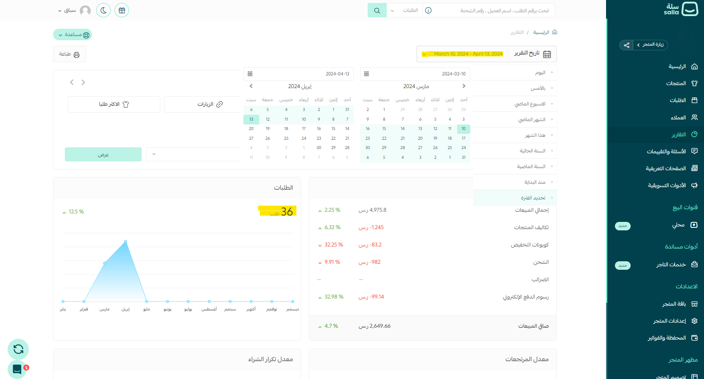Toggle dark mode moon icon
The image size is (704, 379).
pos(103,10)
